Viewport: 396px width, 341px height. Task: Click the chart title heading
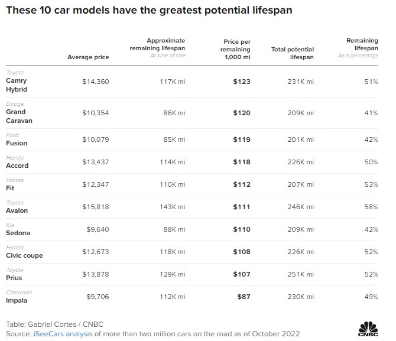tap(148, 11)
